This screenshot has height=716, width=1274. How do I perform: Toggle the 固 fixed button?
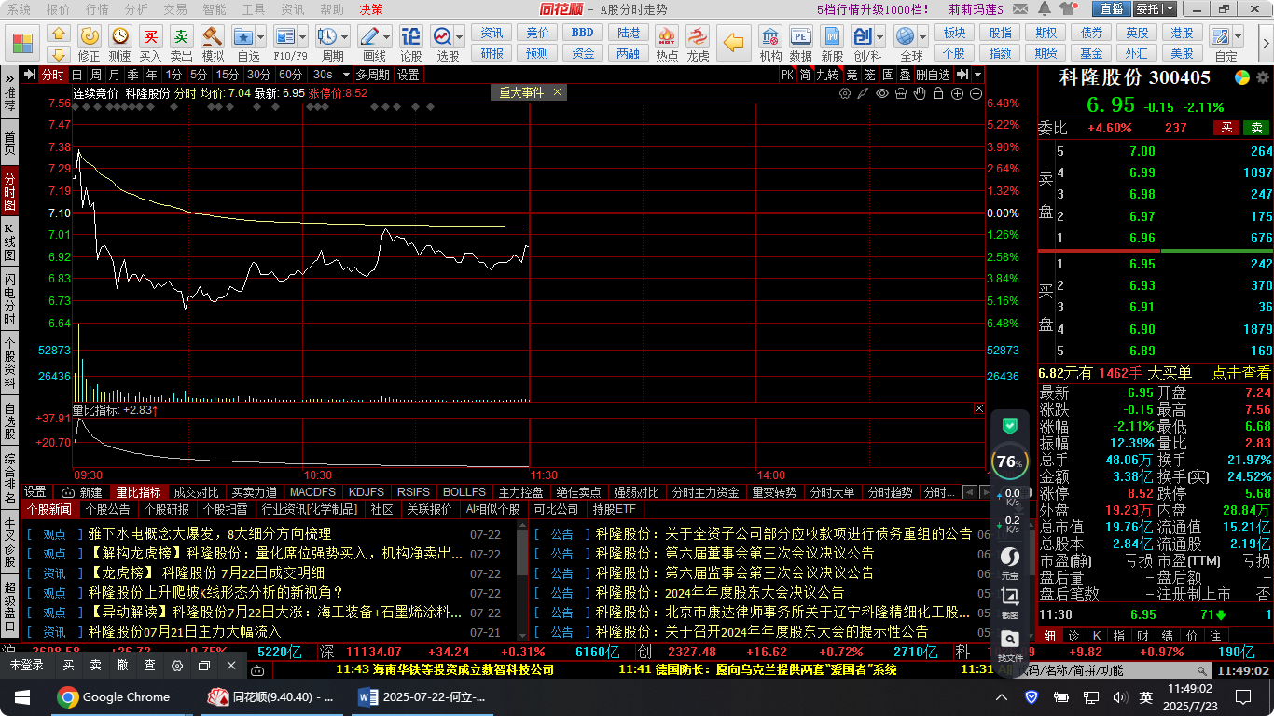(x=888, y=75)
